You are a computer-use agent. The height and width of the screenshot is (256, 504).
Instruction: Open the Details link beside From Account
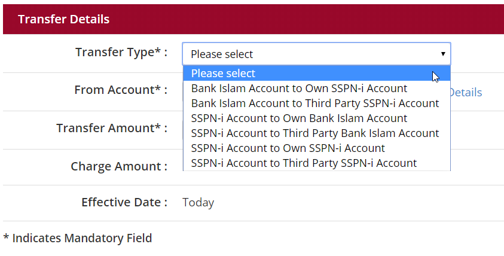[466, 93]
